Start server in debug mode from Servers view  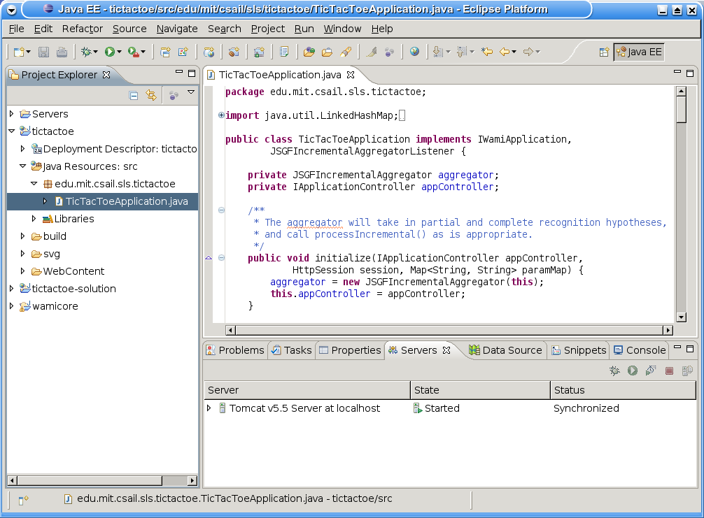pos(614,371)
